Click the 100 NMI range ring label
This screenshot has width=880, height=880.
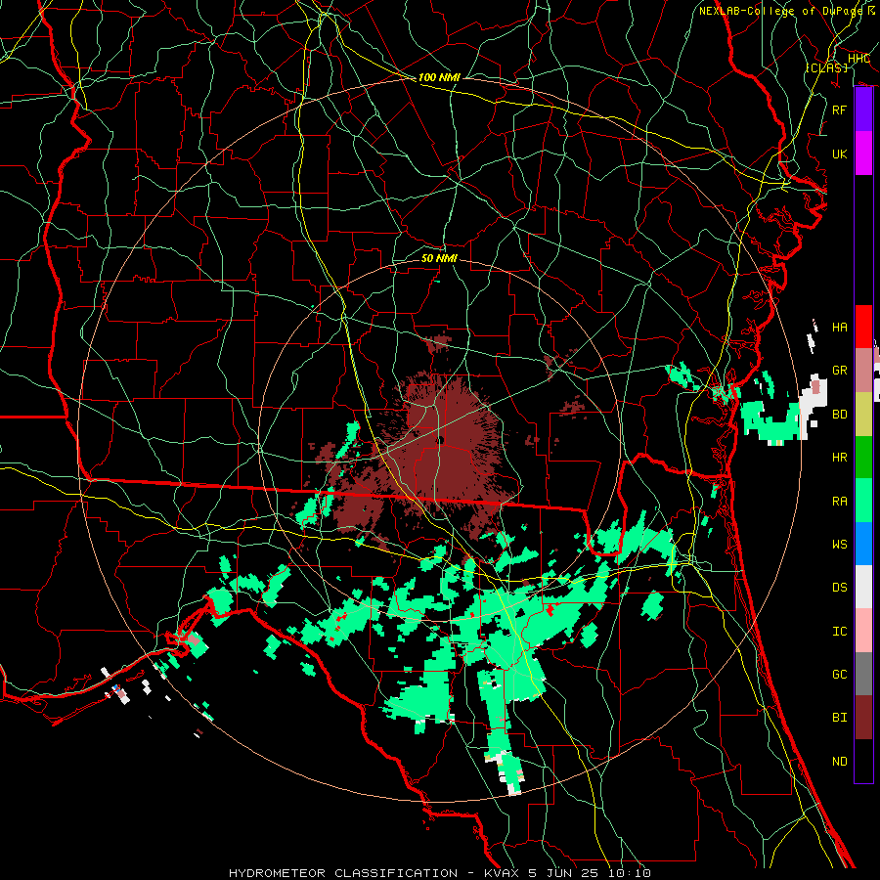point(439,77)
